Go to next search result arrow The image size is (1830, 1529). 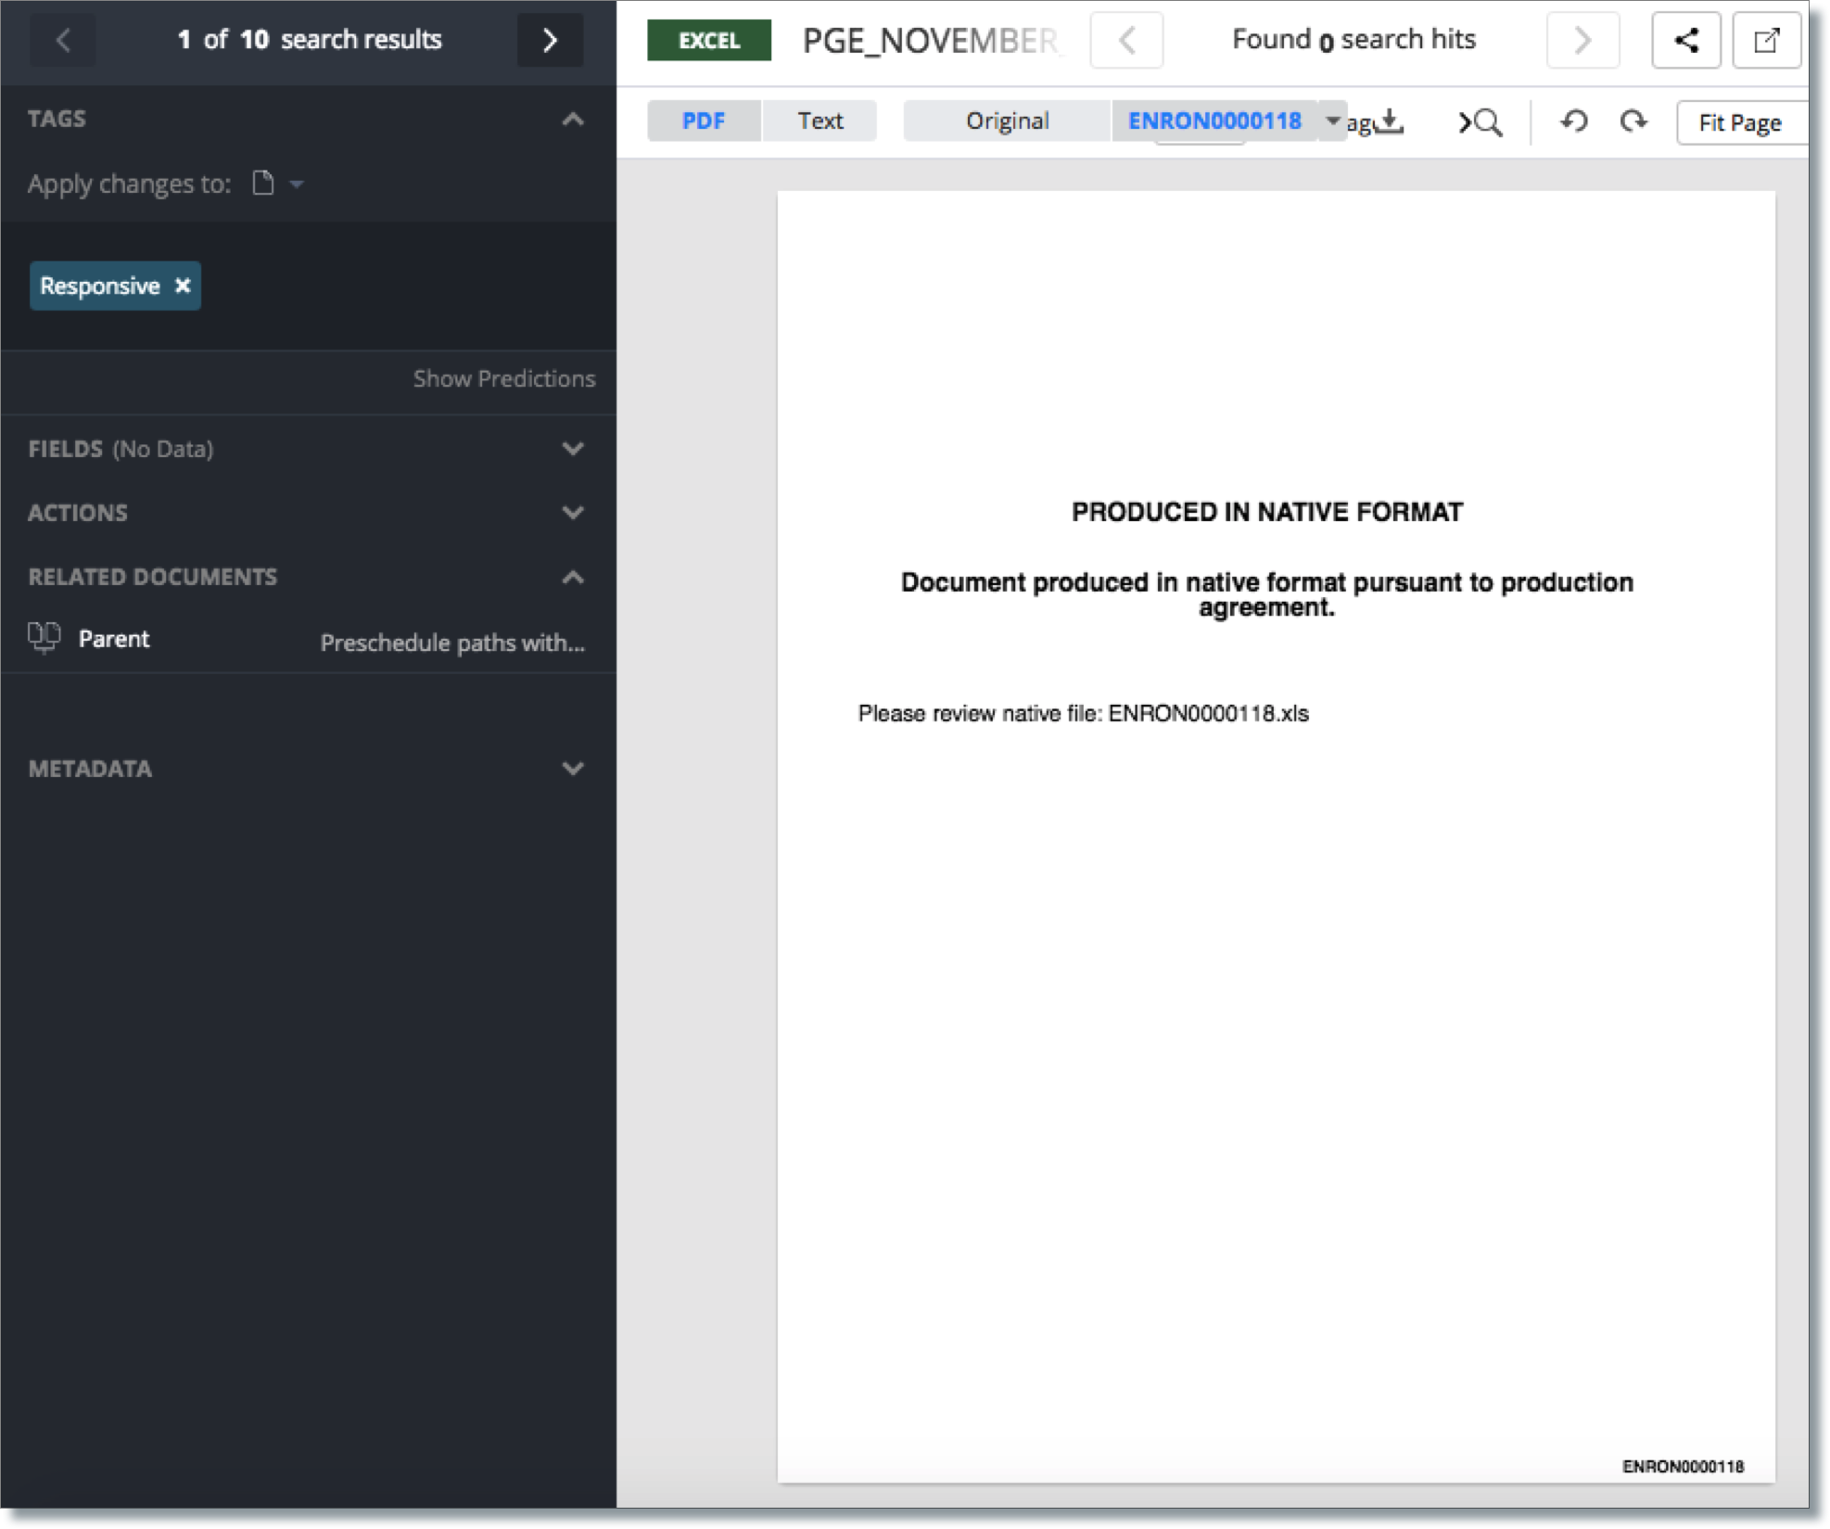pos(550,40)
